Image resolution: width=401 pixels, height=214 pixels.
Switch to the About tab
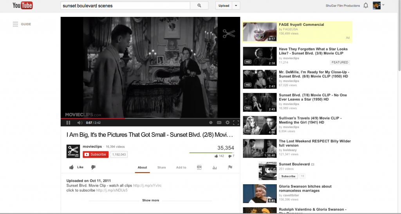(x=143, y=167)
